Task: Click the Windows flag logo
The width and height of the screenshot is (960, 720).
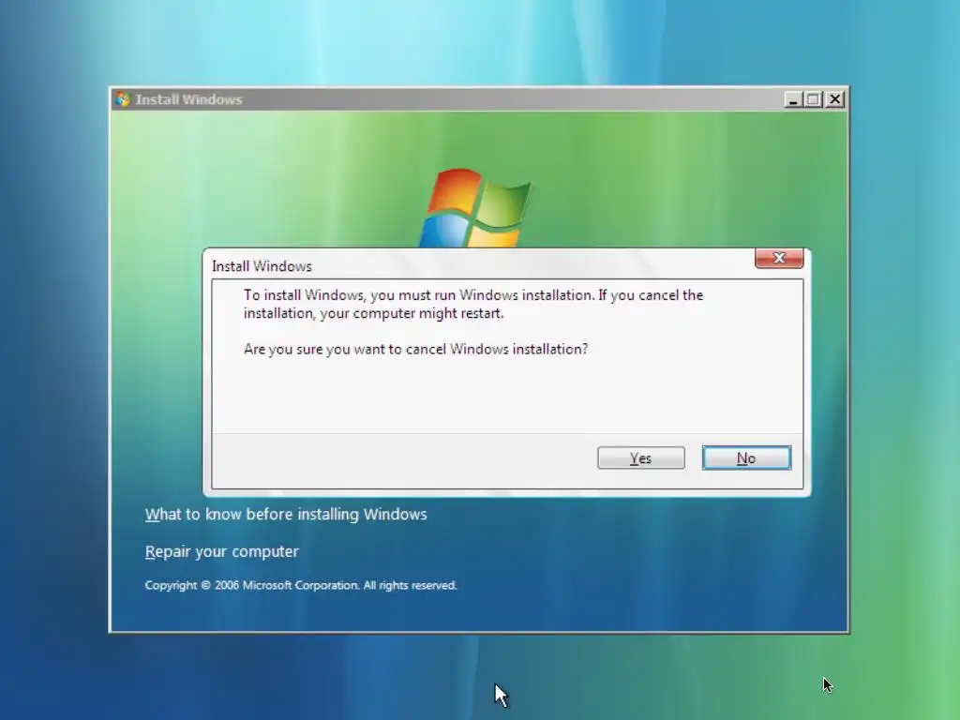Action: 475,208
